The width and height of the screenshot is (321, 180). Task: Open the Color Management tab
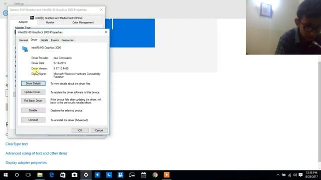[x=83, y=22]
